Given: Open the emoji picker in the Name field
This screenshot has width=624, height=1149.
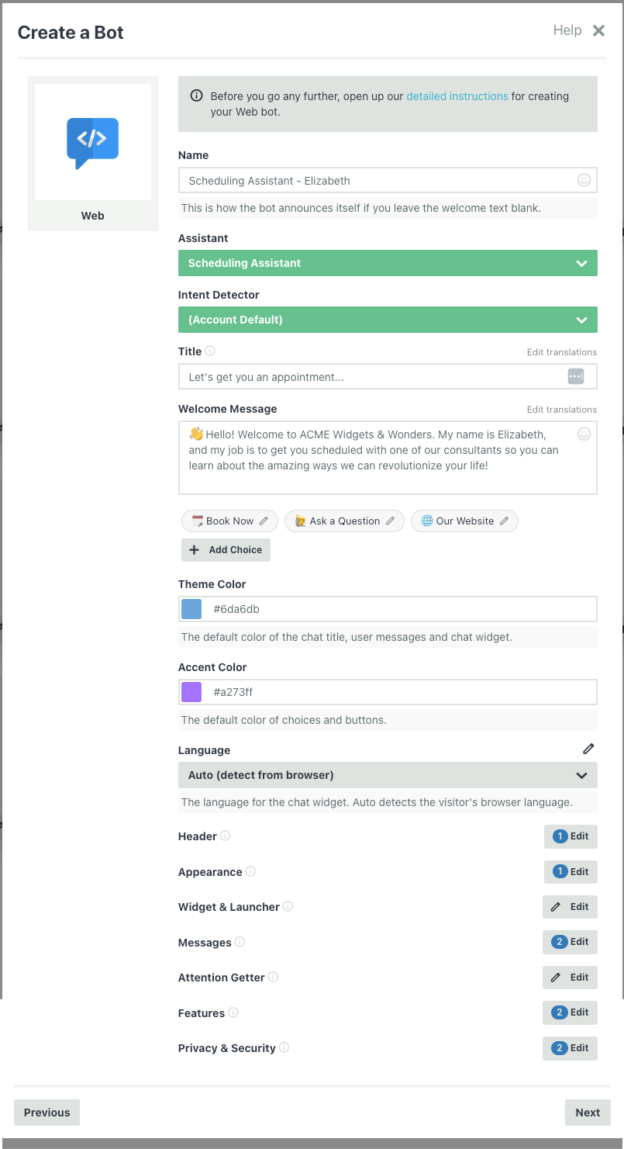Looking at the screenshot, I should 583,180.
